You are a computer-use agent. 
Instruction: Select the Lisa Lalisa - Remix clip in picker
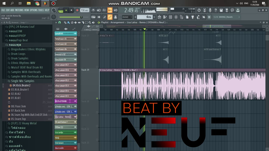click(66, 117)
